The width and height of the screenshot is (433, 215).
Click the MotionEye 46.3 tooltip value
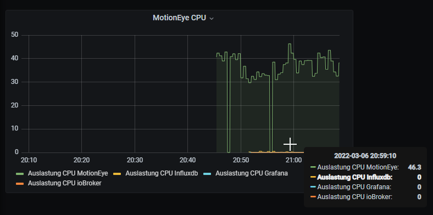(414, 167)
